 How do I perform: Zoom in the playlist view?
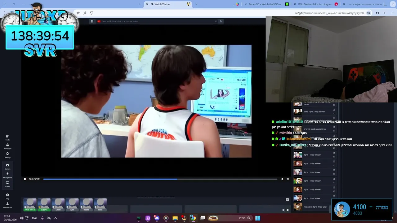(x=283, y=210)
